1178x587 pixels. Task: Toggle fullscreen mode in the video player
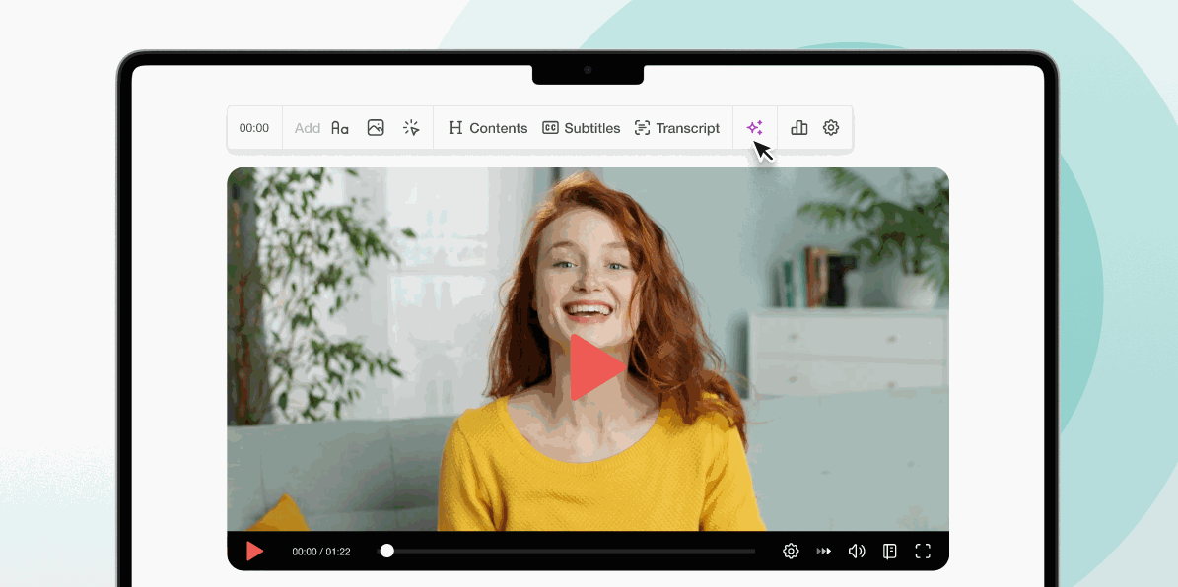923,552
